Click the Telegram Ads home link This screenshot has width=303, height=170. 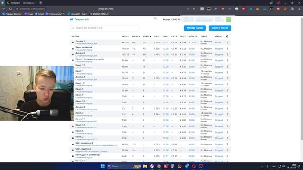82,19
